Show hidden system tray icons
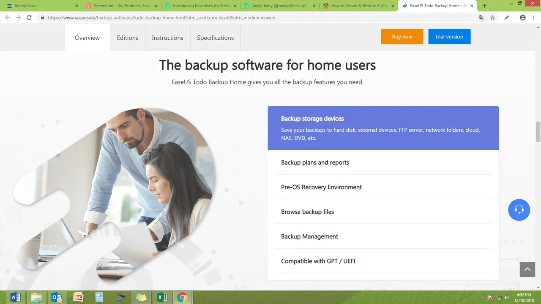541x304 pixels. click(x=483, y=298)
